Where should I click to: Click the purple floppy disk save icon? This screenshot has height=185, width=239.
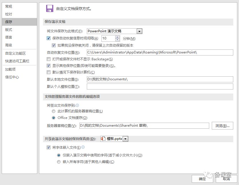[x=50, y=8]
